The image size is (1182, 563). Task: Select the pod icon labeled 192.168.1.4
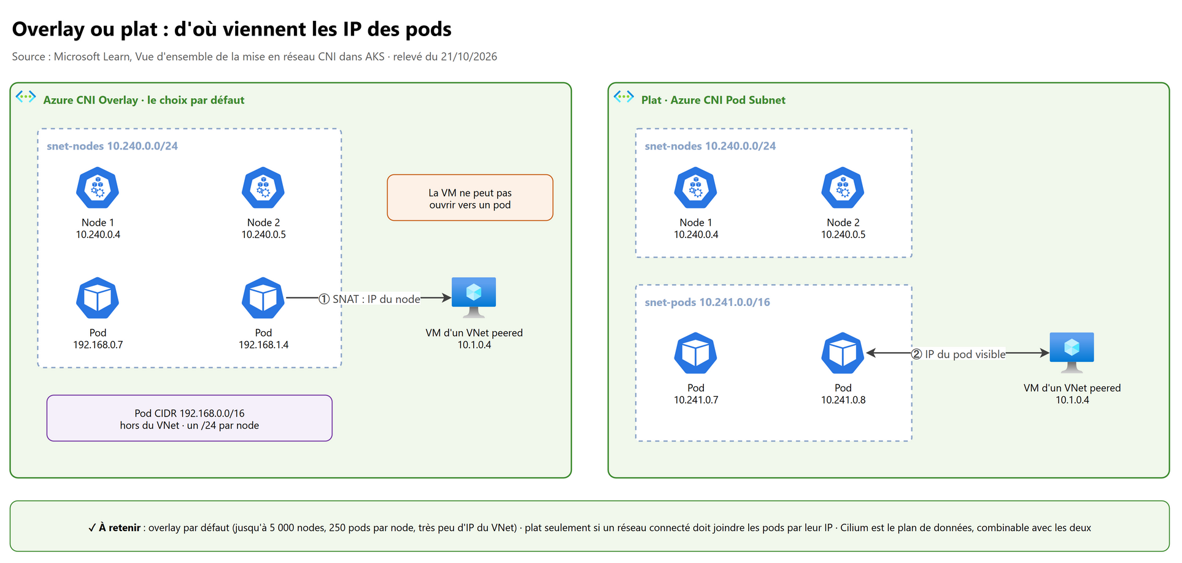point(263,298)
